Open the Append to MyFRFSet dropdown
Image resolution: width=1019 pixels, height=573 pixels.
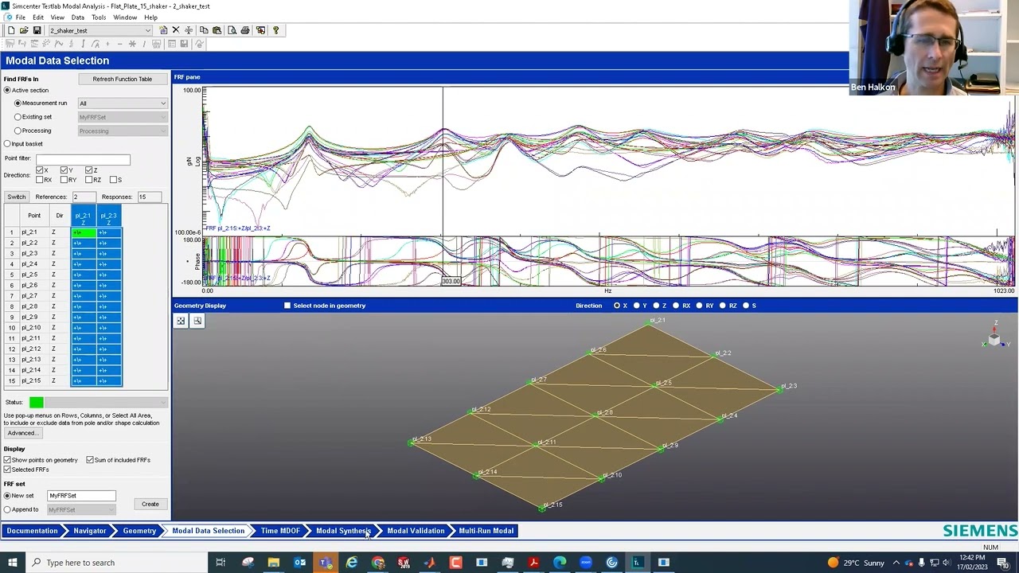(81, 509)
